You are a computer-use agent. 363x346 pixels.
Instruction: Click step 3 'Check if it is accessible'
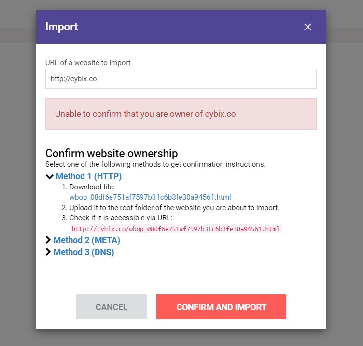point(117,218)
